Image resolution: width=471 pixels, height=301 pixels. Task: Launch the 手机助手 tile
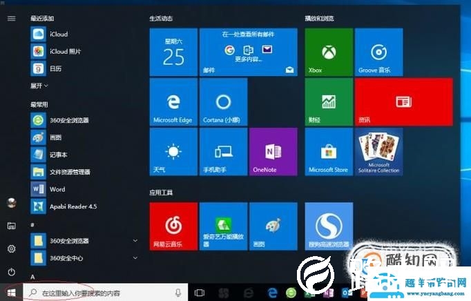(224, 152)
